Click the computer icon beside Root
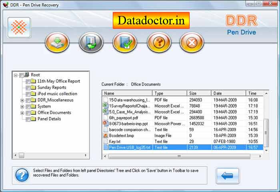Viewport: 280px width, 192px height. point(27,74)
